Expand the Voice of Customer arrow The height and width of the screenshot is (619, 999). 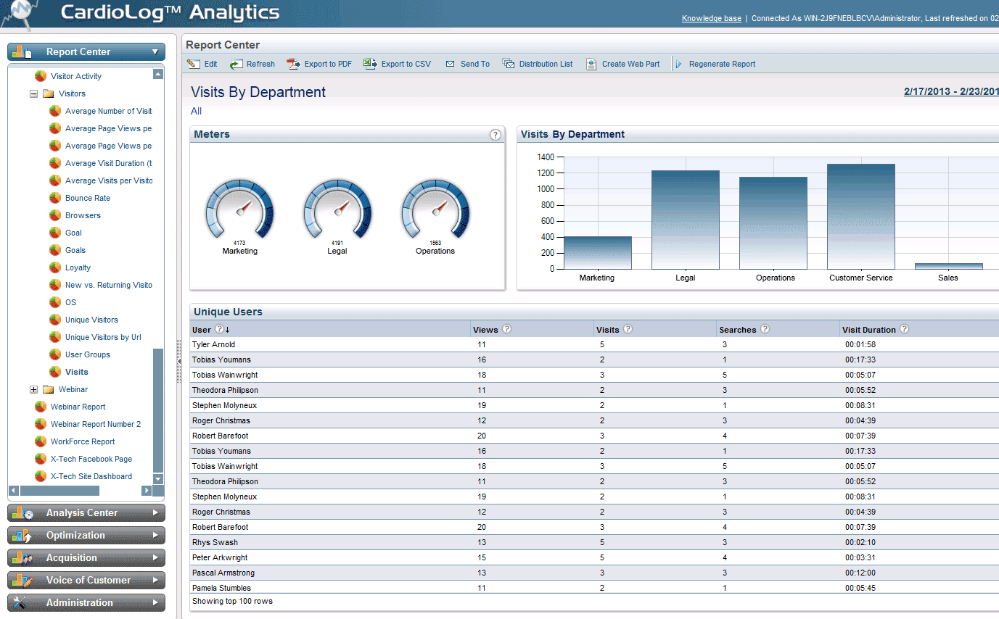tap(155, 580)
